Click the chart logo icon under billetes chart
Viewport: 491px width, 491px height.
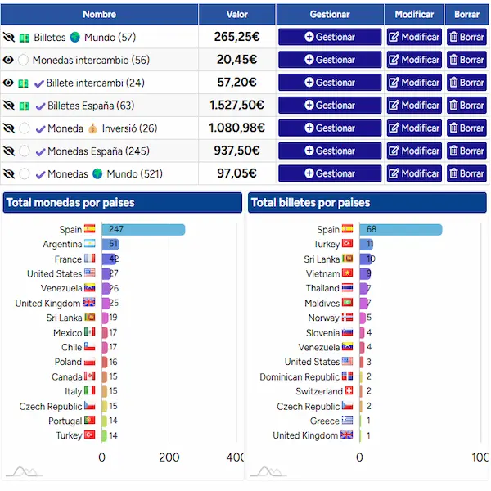[x=268, y=471]
